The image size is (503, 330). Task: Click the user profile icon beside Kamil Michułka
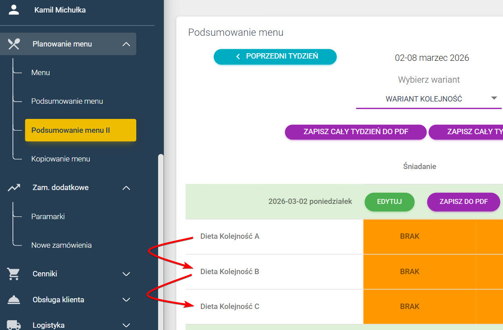click(13, 10)
